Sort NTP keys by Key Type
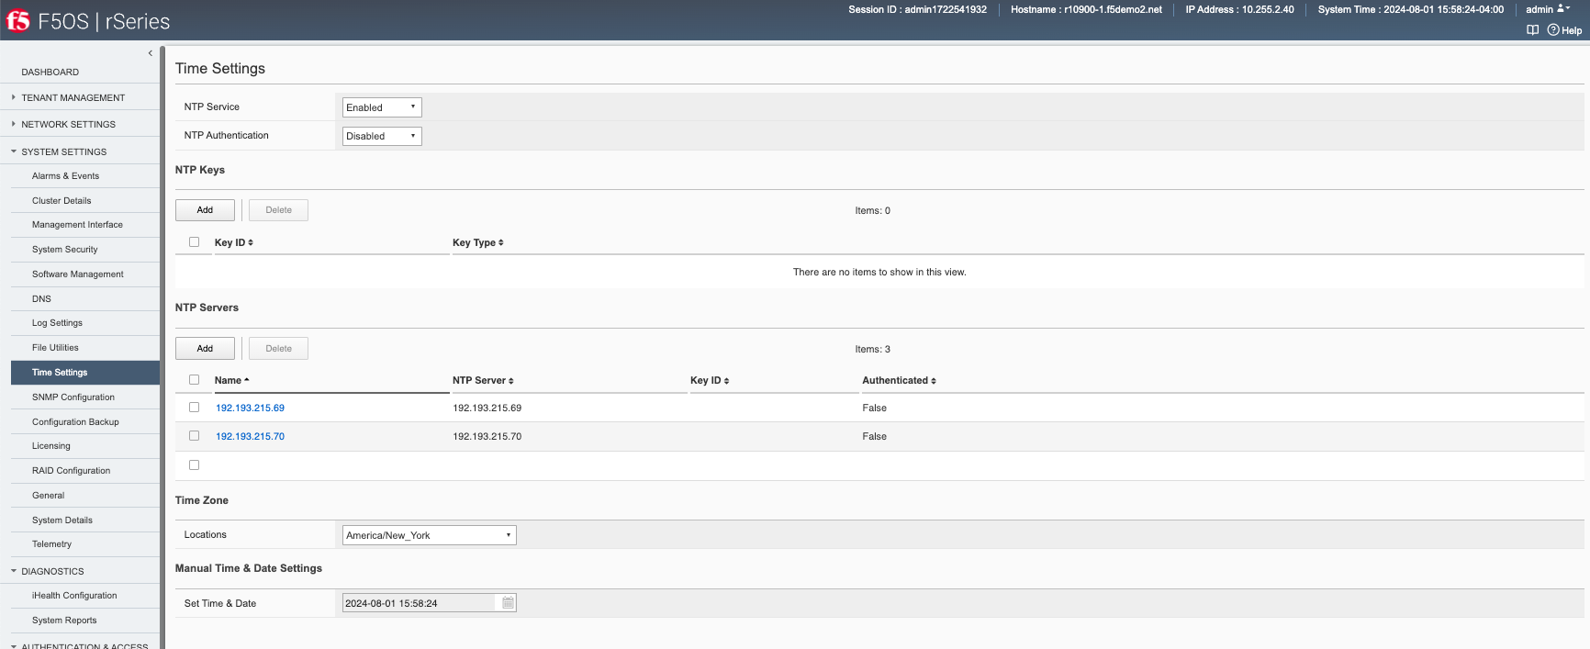 pyautogui.click(x=478, y=242)
